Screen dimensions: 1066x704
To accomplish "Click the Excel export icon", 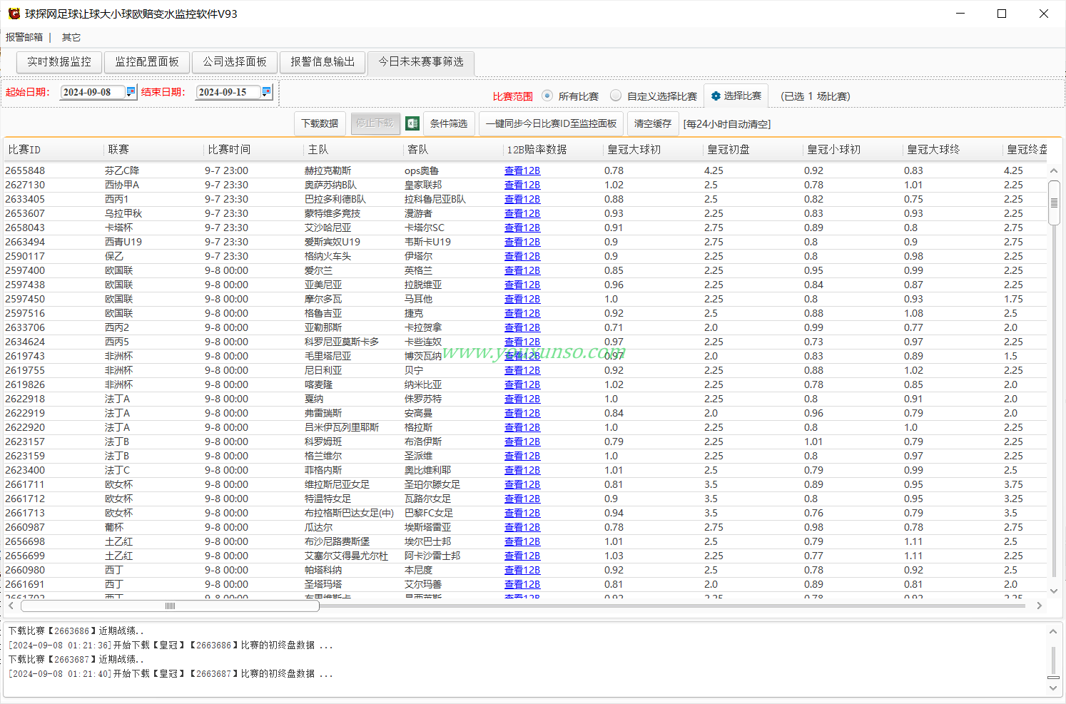I will [x=412, y=123].
